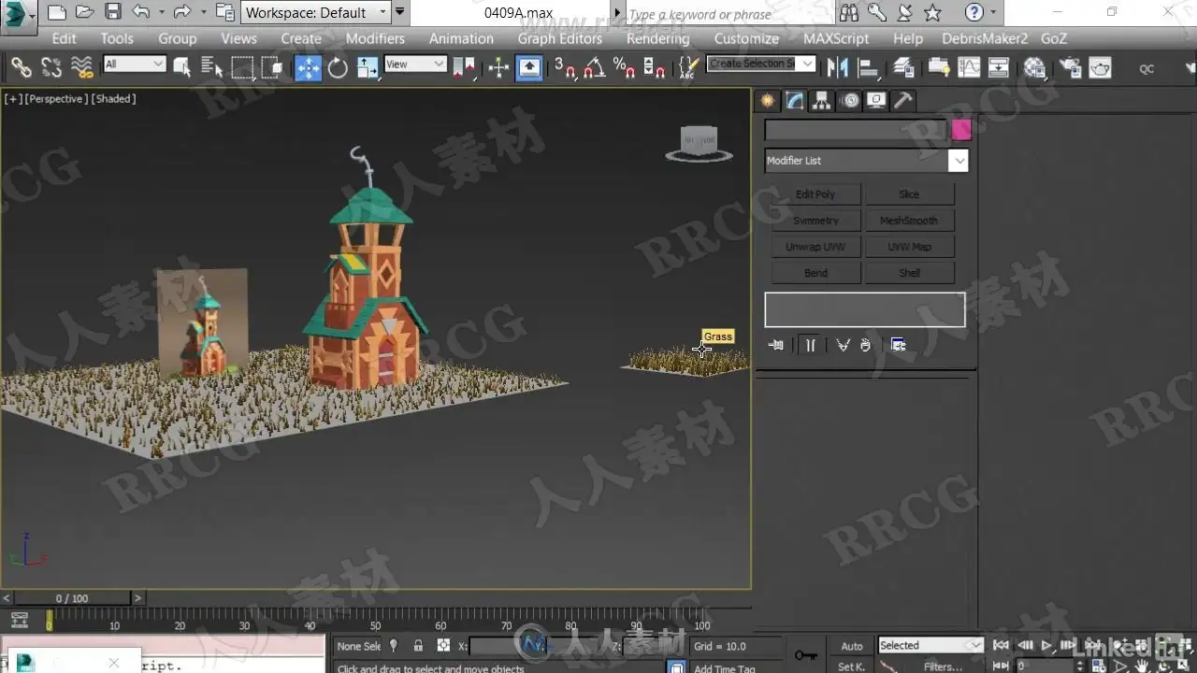The height and width of the screenshot is (673, 1197).
Task: Click the pink object color swatch
Action: click(961, 130)
